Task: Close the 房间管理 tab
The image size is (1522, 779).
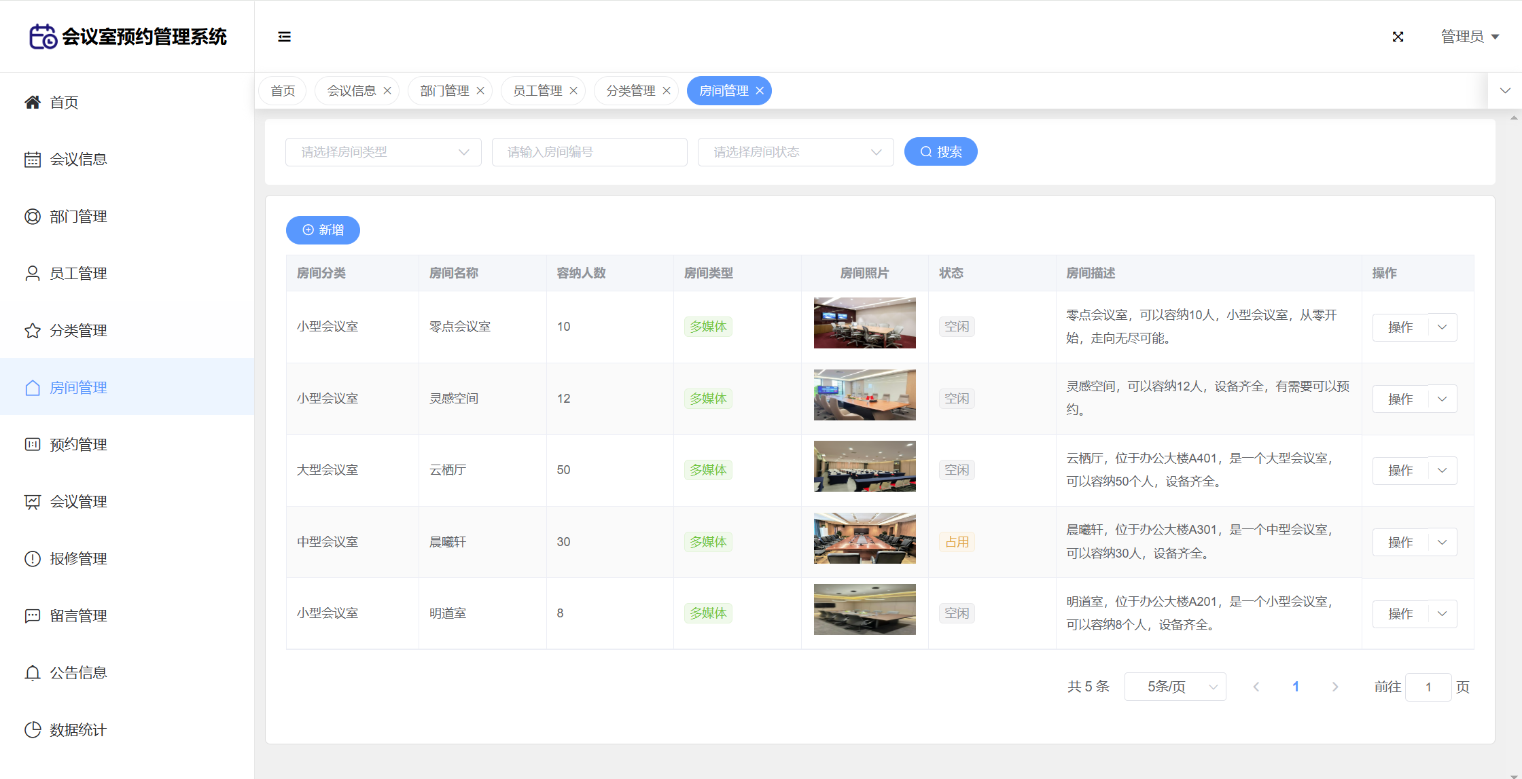Action: [x=760, y=91]
